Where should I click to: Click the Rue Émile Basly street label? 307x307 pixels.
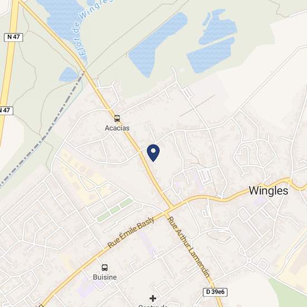131,232
